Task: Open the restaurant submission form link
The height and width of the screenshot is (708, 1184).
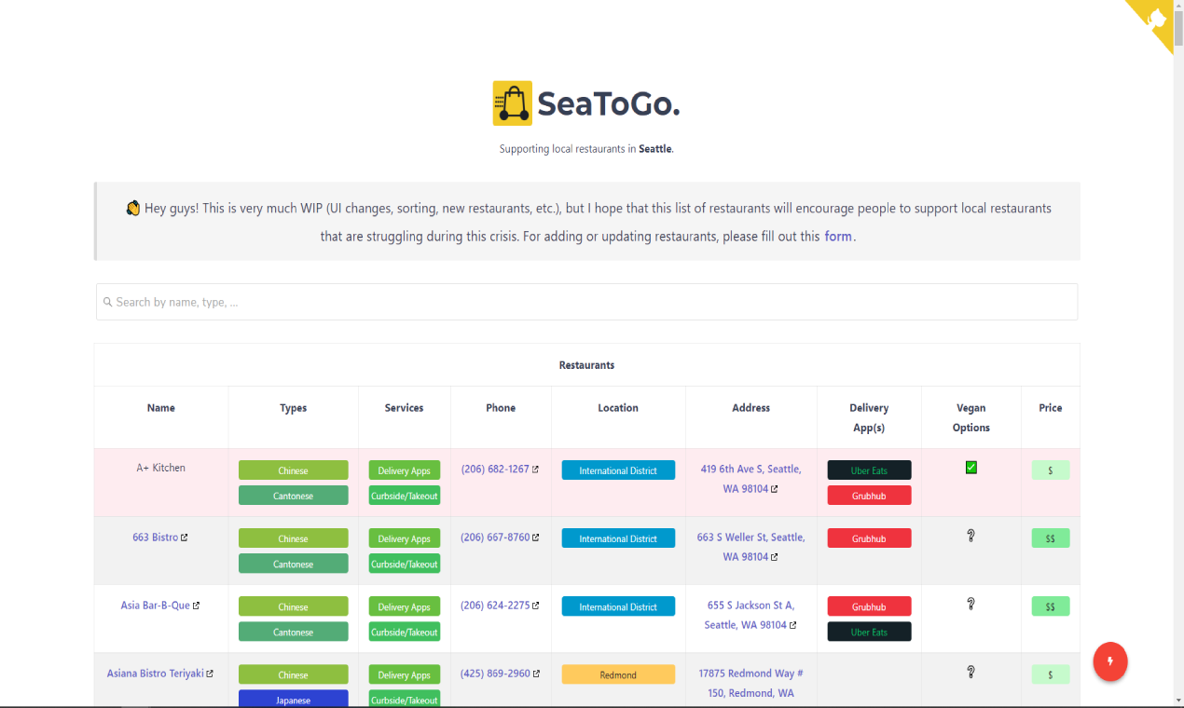Action: pos(837,236)
